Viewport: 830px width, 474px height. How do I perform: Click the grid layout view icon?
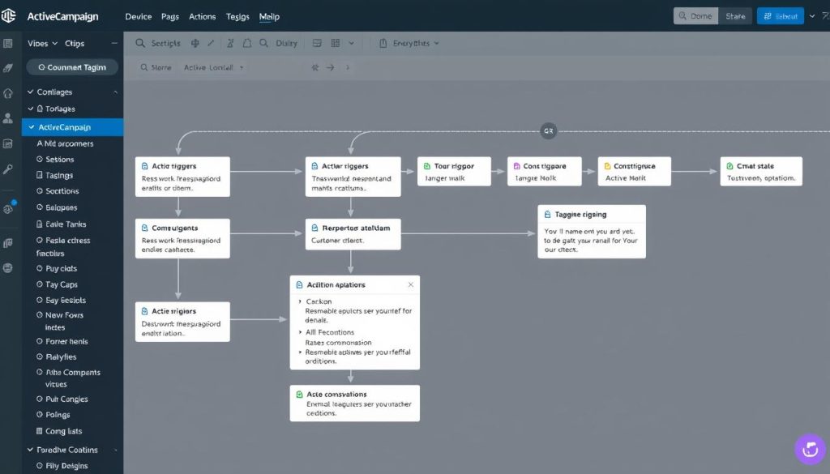click(x=336, y=44)
